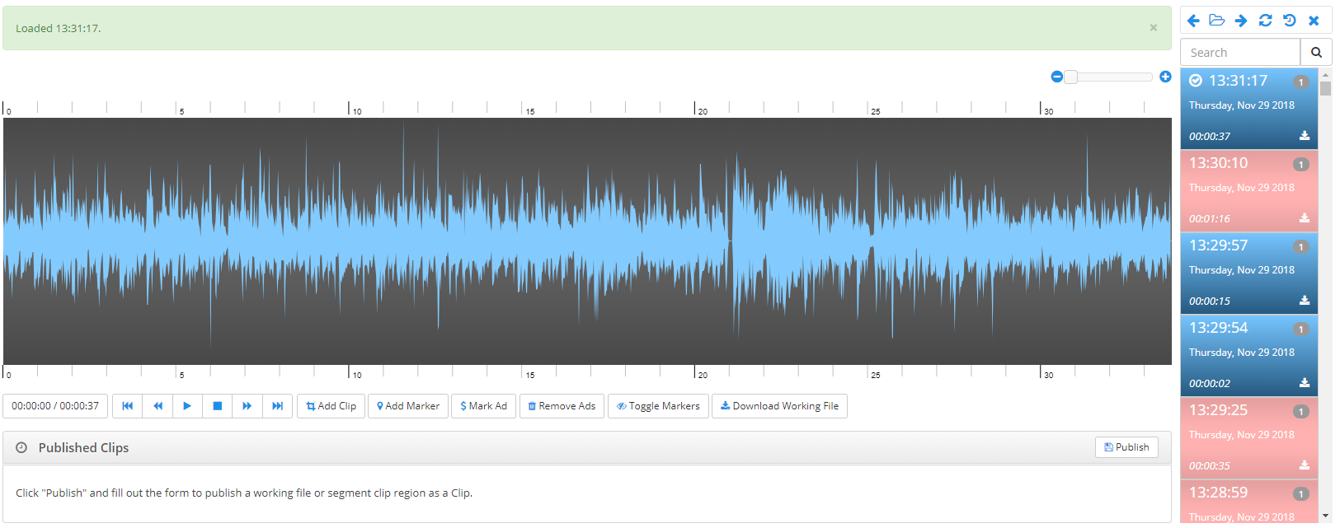Toggle Markers visibility
1340x528 pixels.
(658, 406)
